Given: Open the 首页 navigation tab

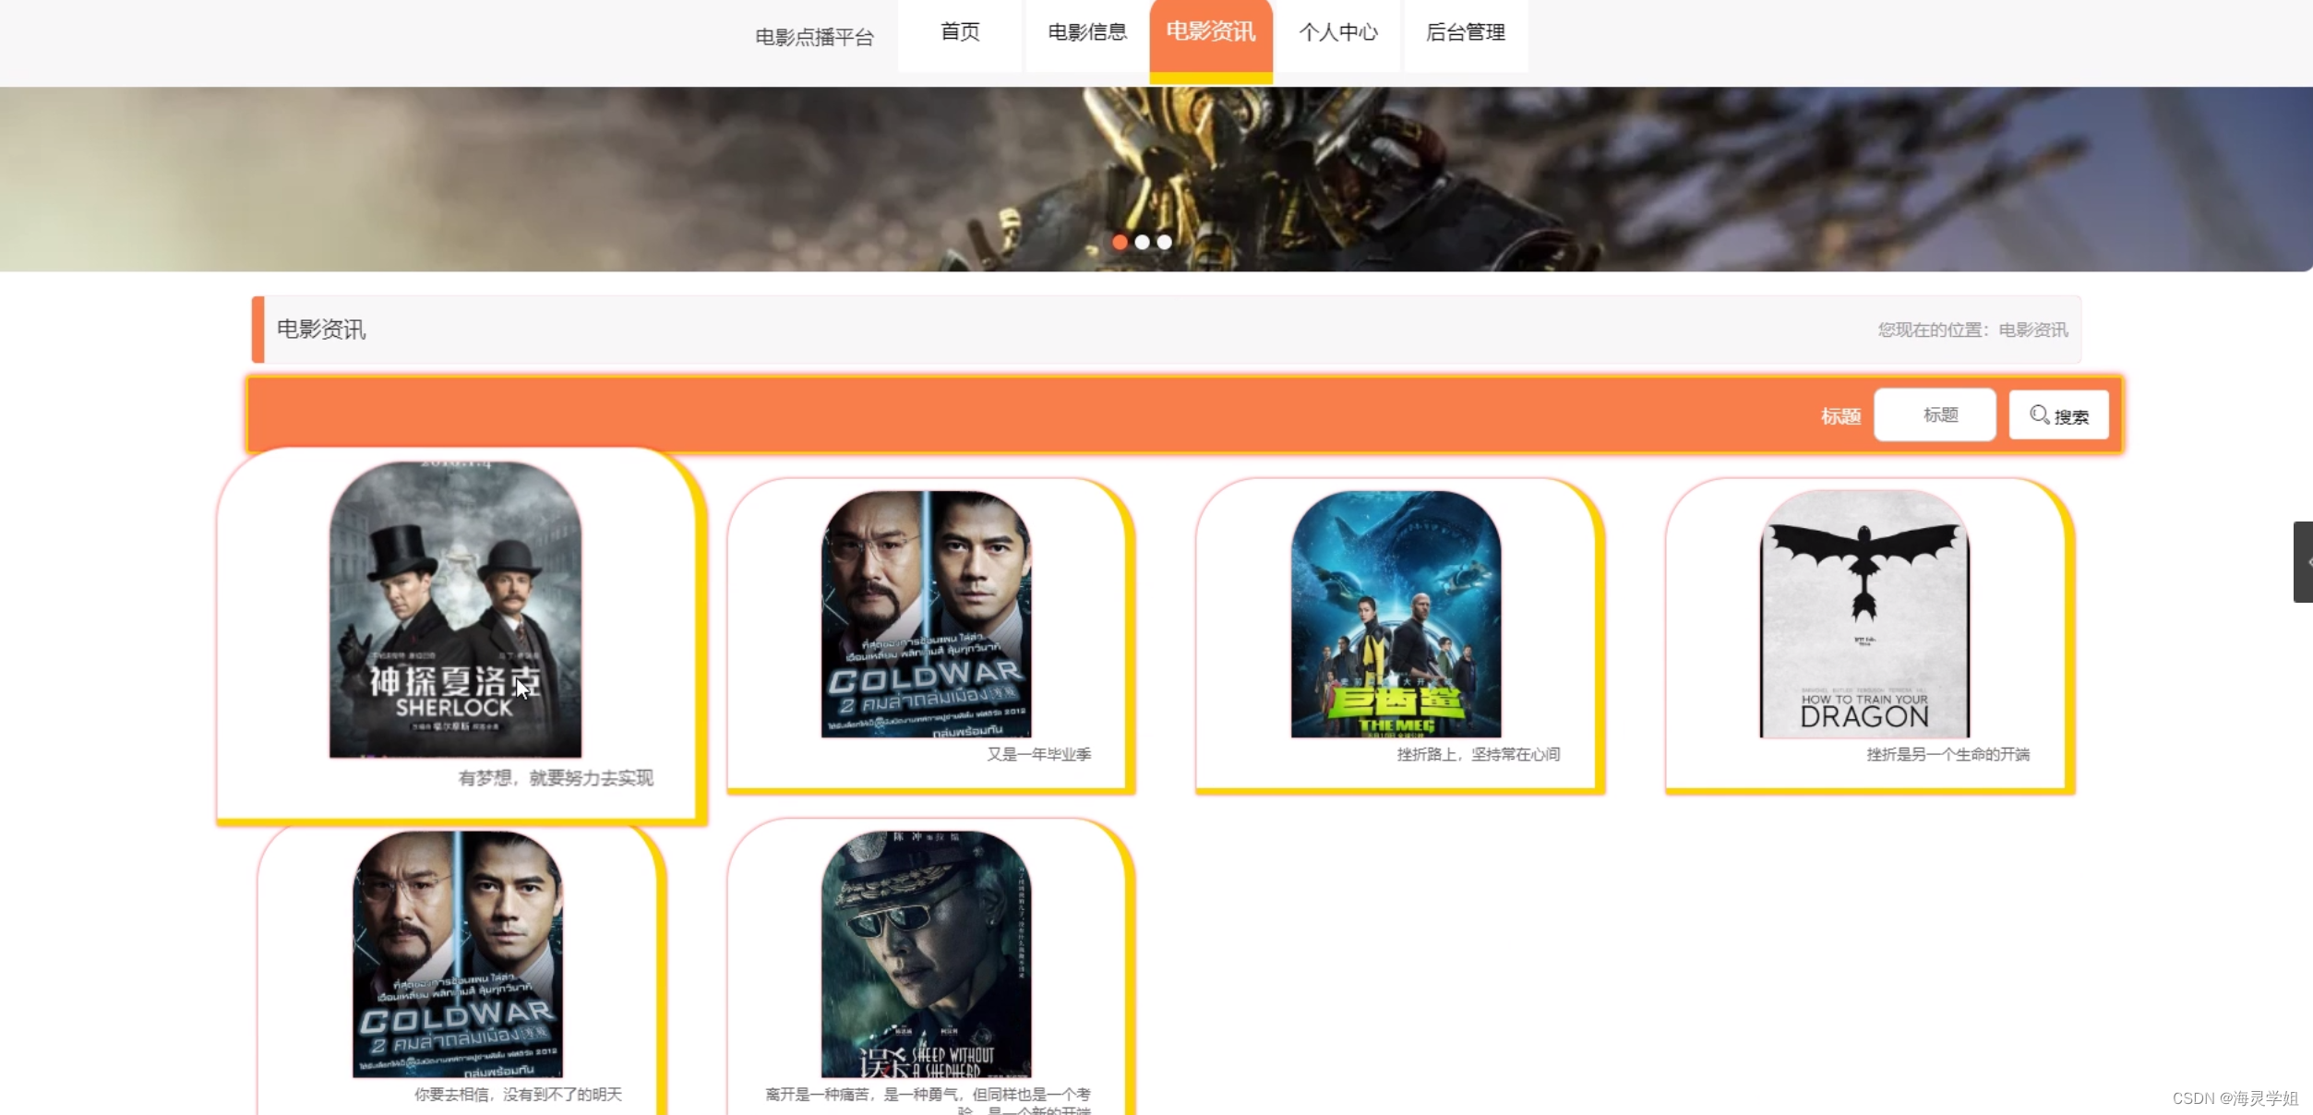Looking at the screenshot, I should [960, 33].
